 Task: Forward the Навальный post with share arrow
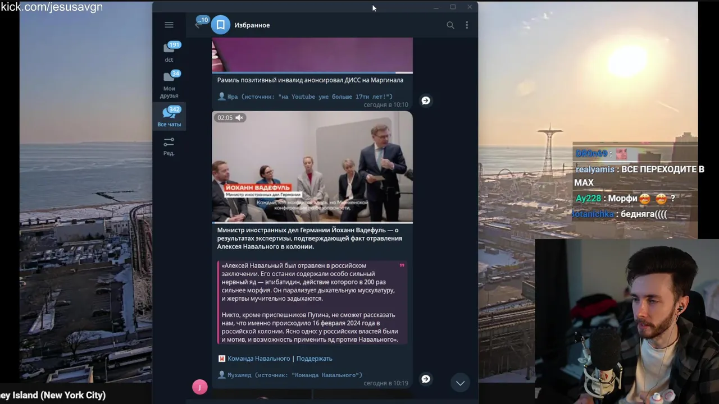click(x=426, y=379)
